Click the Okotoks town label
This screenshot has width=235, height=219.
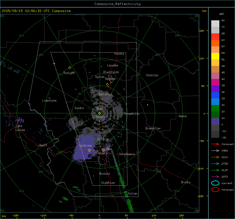(x=104, y=174)
